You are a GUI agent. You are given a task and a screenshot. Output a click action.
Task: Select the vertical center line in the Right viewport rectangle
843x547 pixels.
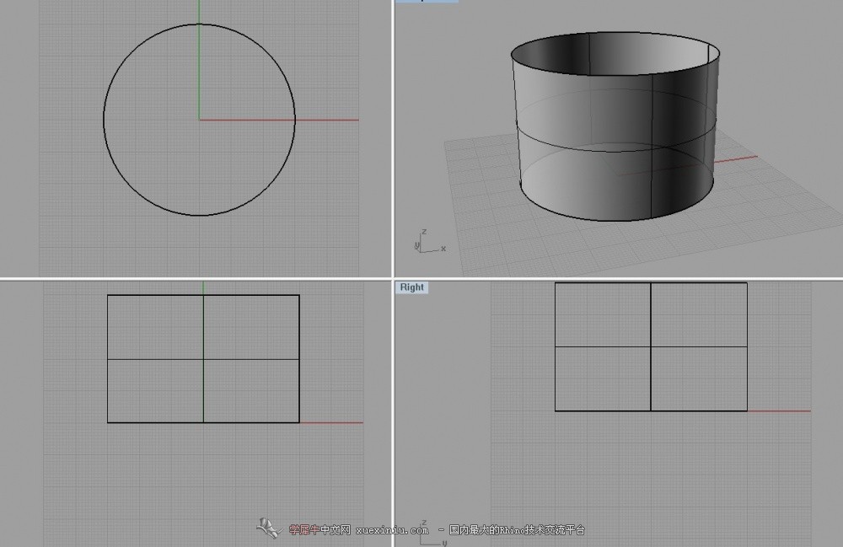651,379
